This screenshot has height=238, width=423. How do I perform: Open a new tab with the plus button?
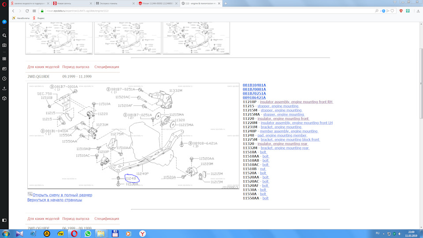click(226, 4)
